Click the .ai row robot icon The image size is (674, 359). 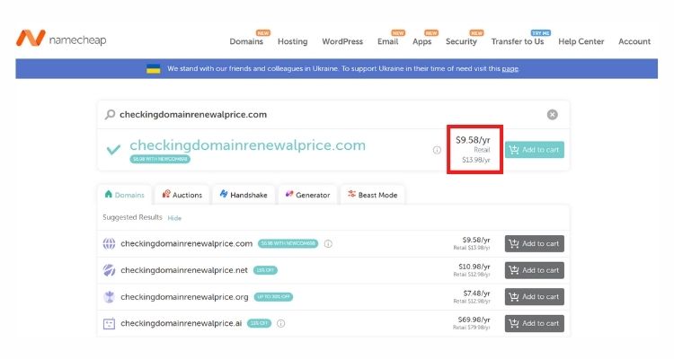(109, 323)
